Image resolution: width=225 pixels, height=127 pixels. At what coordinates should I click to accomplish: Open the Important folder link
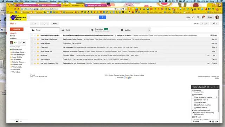click(x=13, y=38)
